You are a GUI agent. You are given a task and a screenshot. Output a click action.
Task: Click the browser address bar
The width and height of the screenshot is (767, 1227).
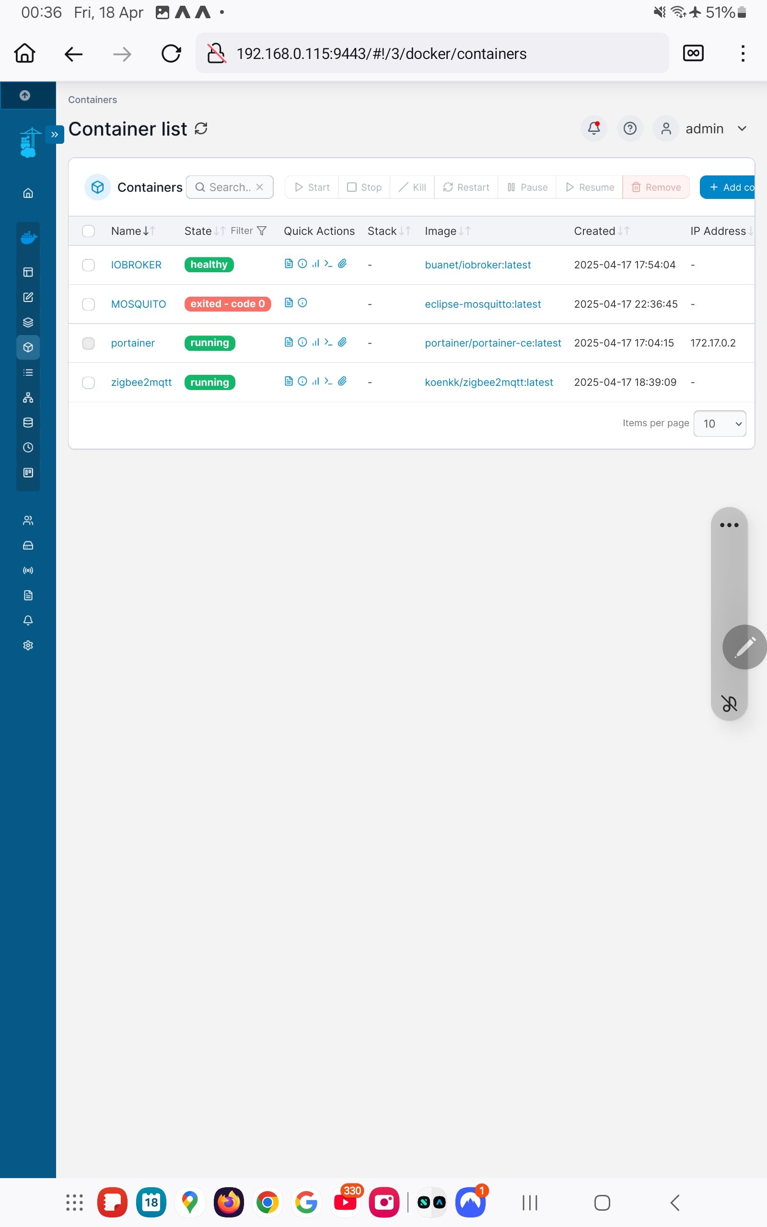432,53
